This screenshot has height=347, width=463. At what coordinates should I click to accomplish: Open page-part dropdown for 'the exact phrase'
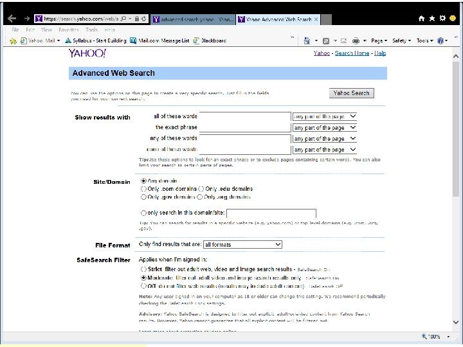point(325,128)
